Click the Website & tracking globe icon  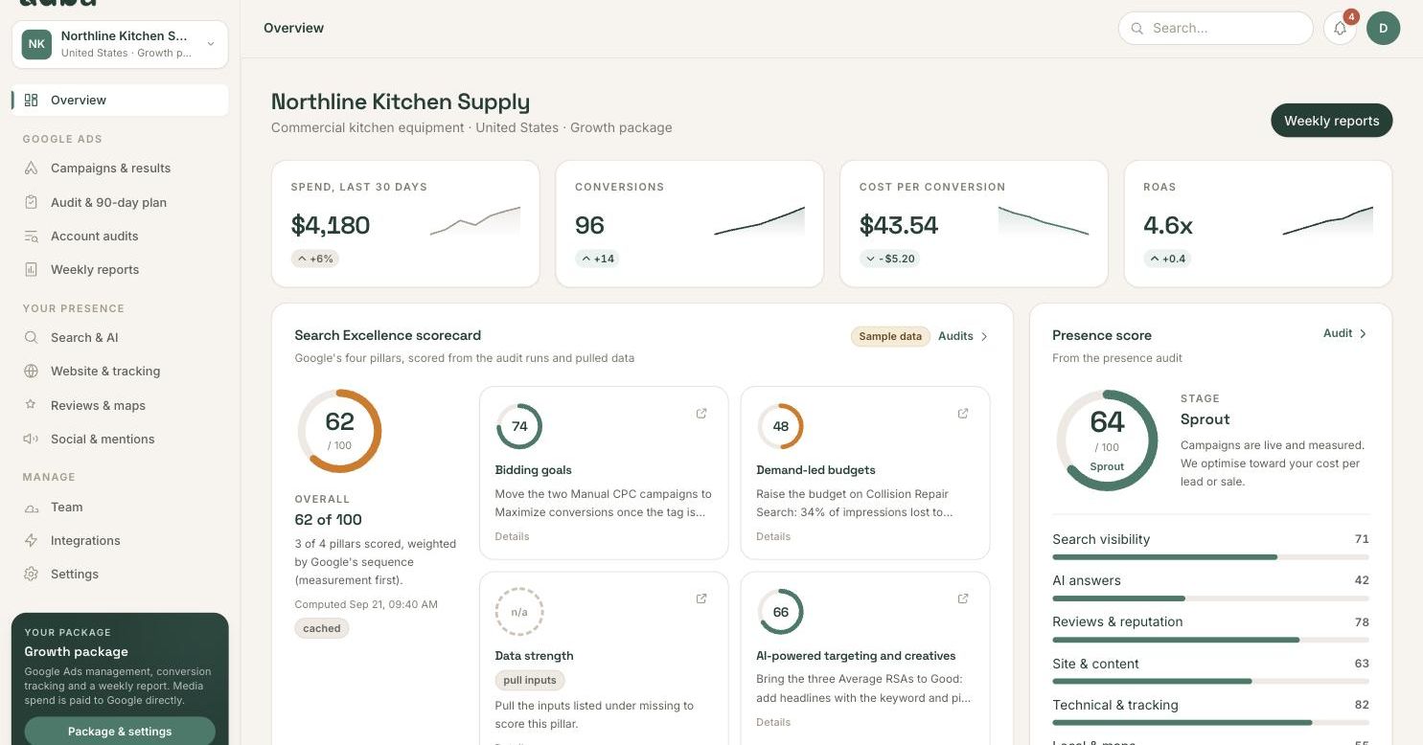pos(31,371)
